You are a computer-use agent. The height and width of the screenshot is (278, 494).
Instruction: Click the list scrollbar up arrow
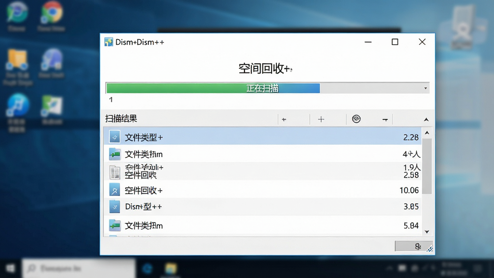coord(427,133)
